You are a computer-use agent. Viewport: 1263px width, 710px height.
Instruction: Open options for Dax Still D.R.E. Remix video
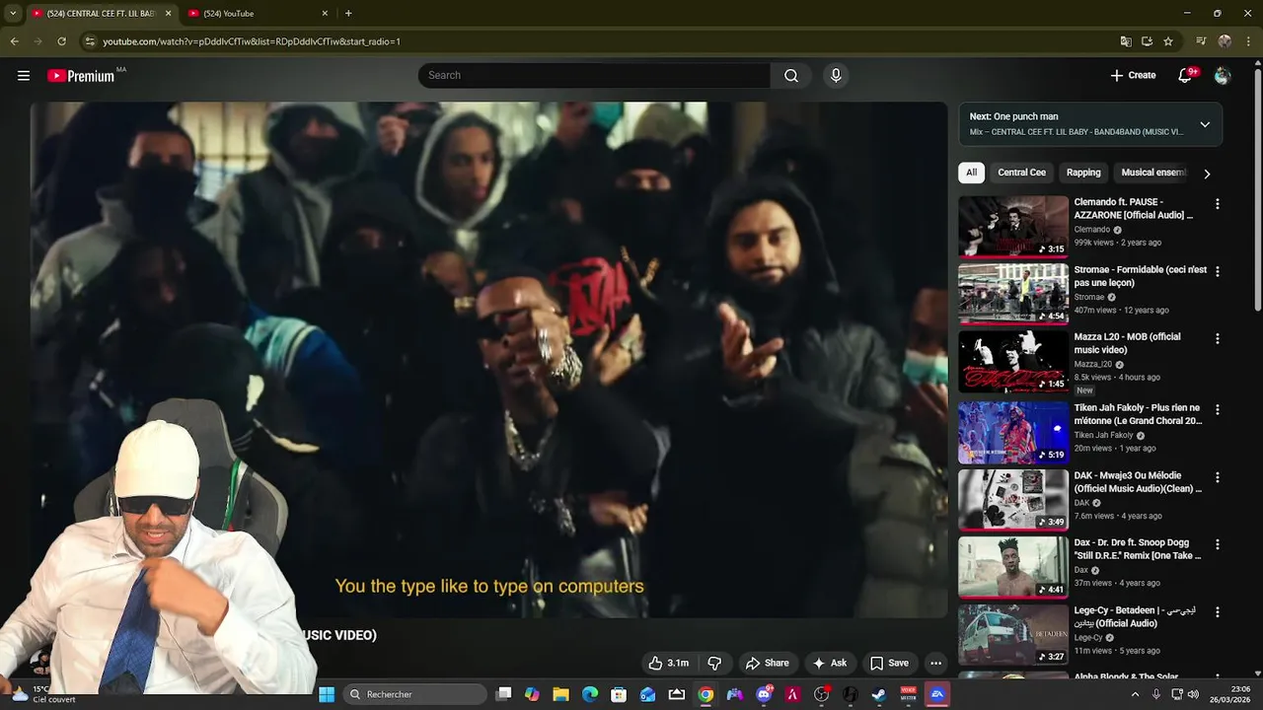tap(1217, 544)
